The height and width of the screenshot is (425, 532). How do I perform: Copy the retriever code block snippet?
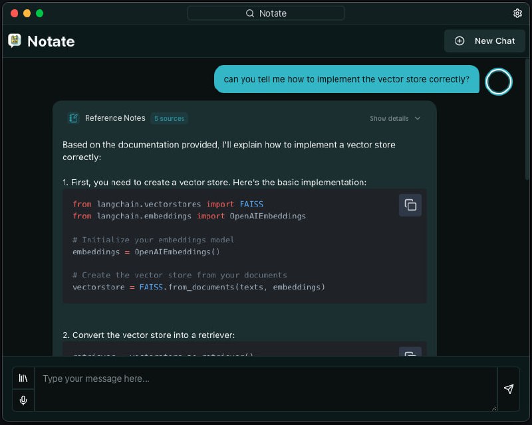(x=410, y=353)
